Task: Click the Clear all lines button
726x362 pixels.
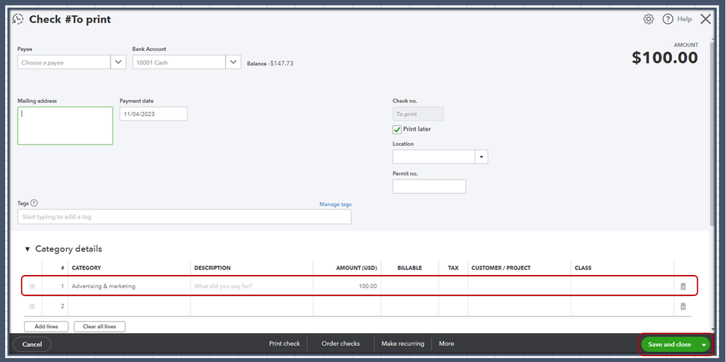Action: pos(100,326)
